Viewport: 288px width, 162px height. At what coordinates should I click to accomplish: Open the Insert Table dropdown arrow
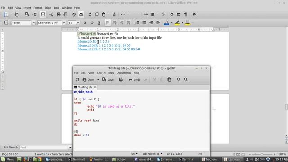[157, 14]
